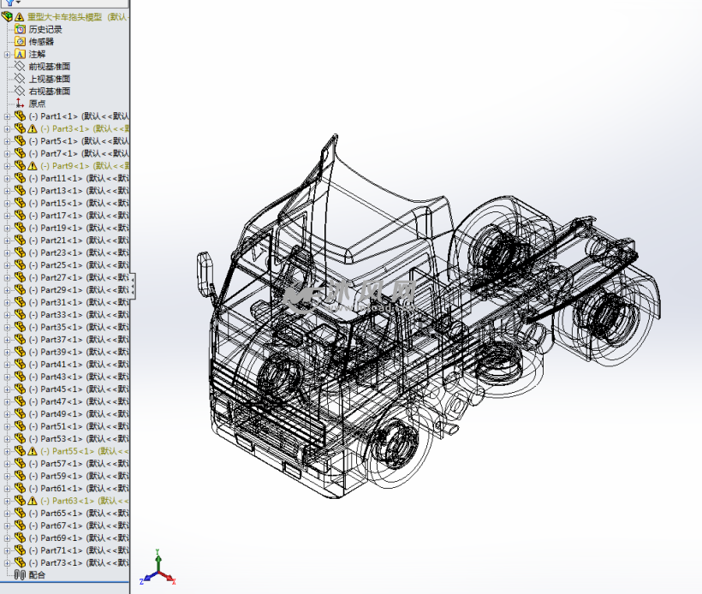Expand the 注解 annotations node
Screen dimensions: 702x594
tap(7, 54)
